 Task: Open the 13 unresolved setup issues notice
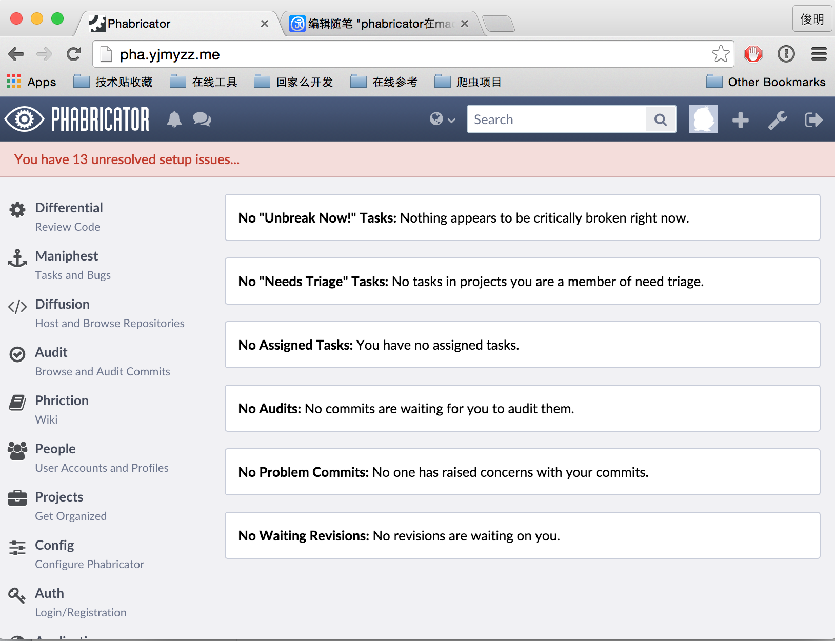point(127,159)
